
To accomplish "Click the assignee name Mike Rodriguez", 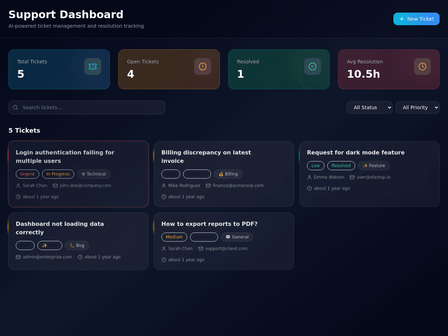I will 184,185.
